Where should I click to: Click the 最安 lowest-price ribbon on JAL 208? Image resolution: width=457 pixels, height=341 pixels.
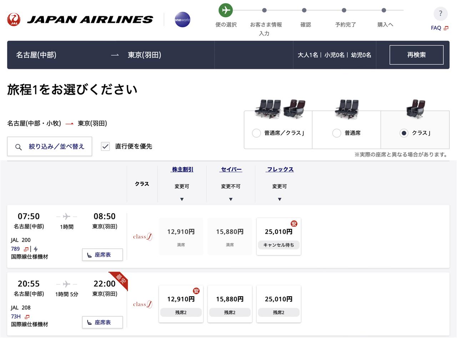coord(120,280)
